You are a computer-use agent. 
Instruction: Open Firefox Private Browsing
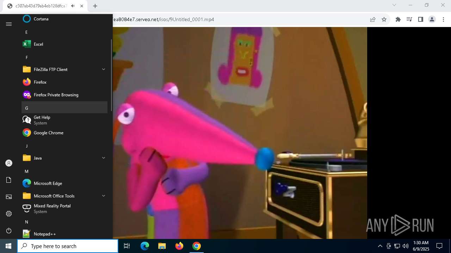tap(64, 95)
